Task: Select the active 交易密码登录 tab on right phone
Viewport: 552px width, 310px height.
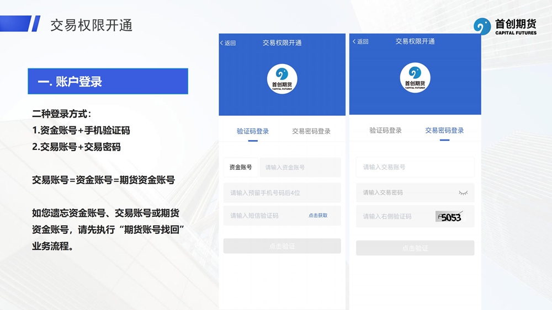Action: point(444,131)
